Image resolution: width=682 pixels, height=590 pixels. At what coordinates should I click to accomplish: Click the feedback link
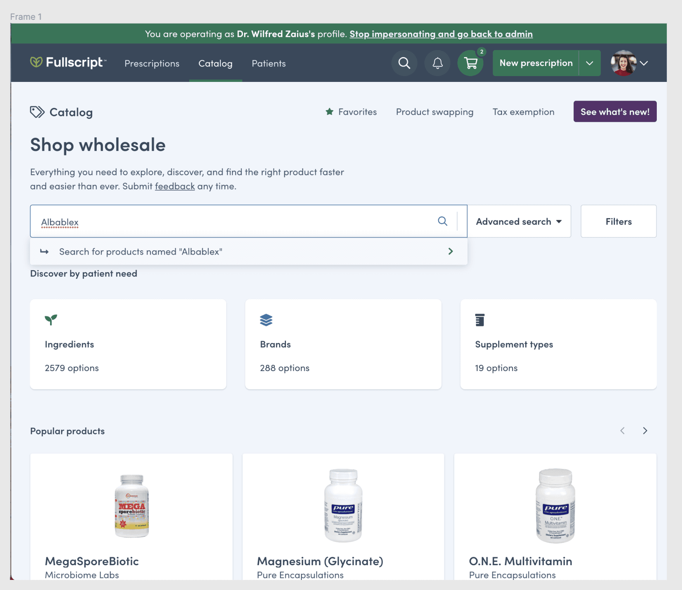coord(175,186)
